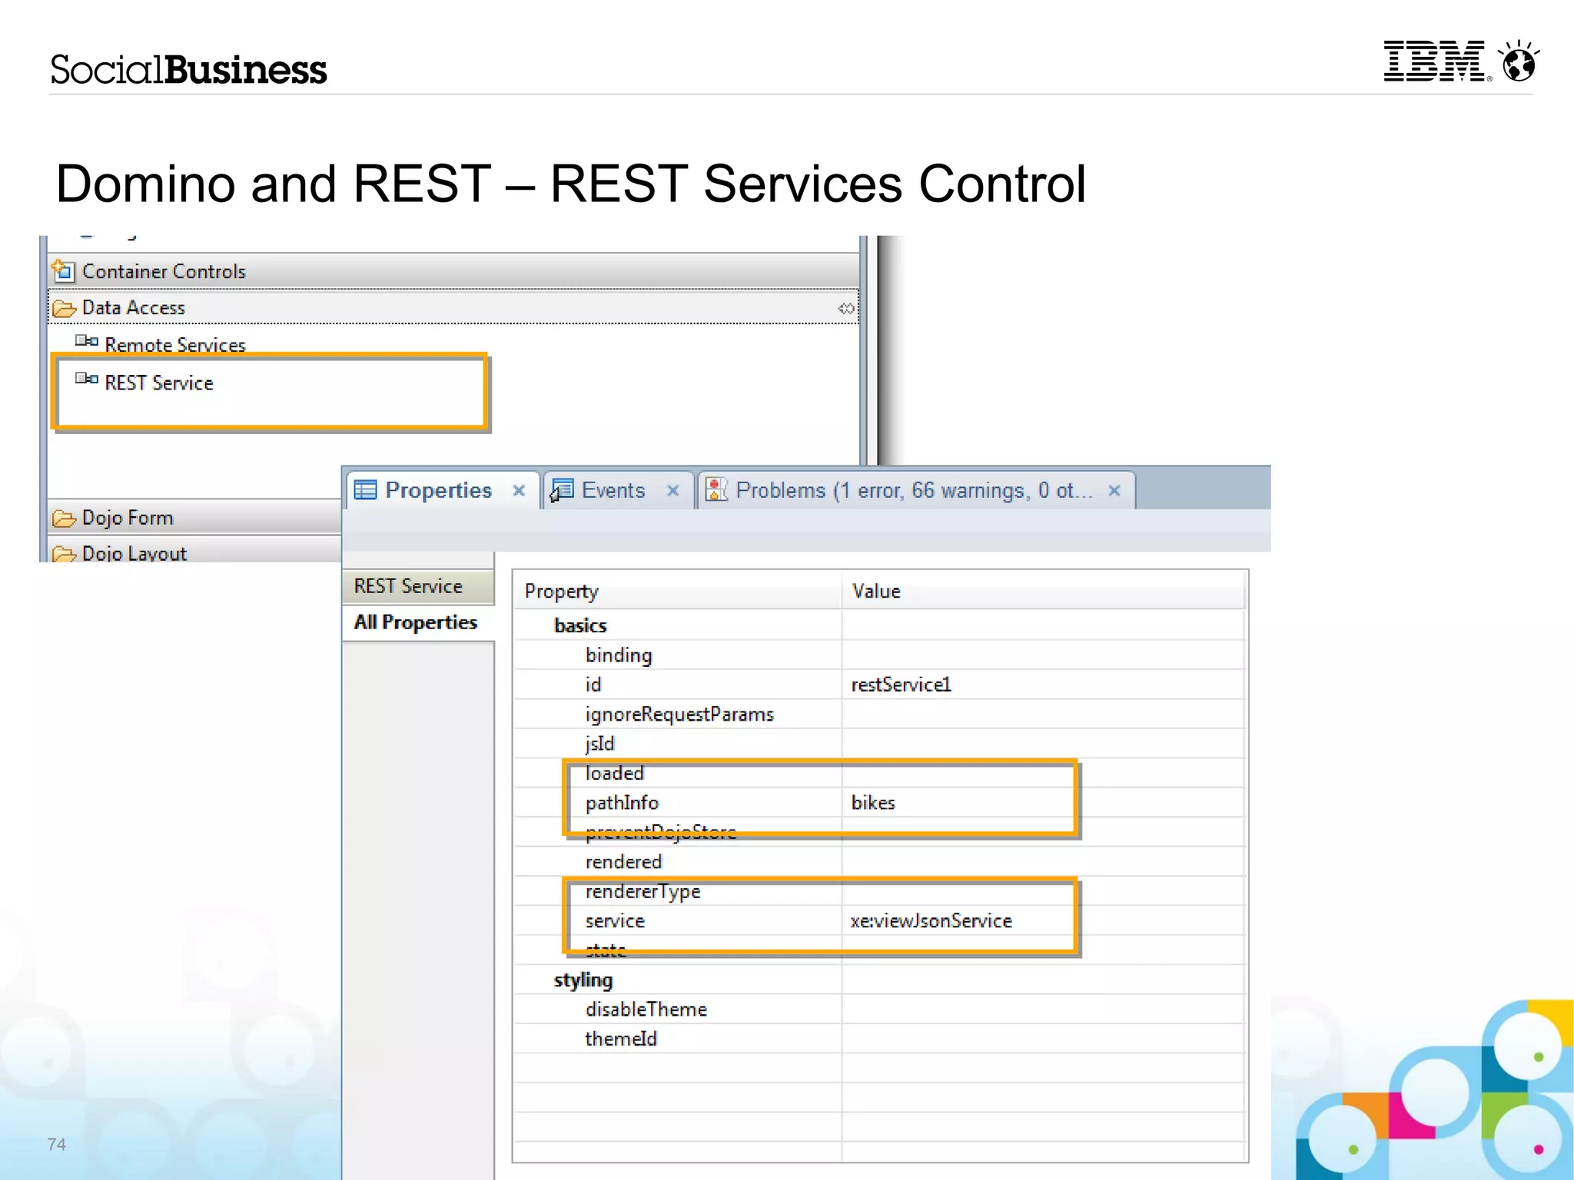Select the REST Service side tab

pyautogui.click(x=417, y=586)
